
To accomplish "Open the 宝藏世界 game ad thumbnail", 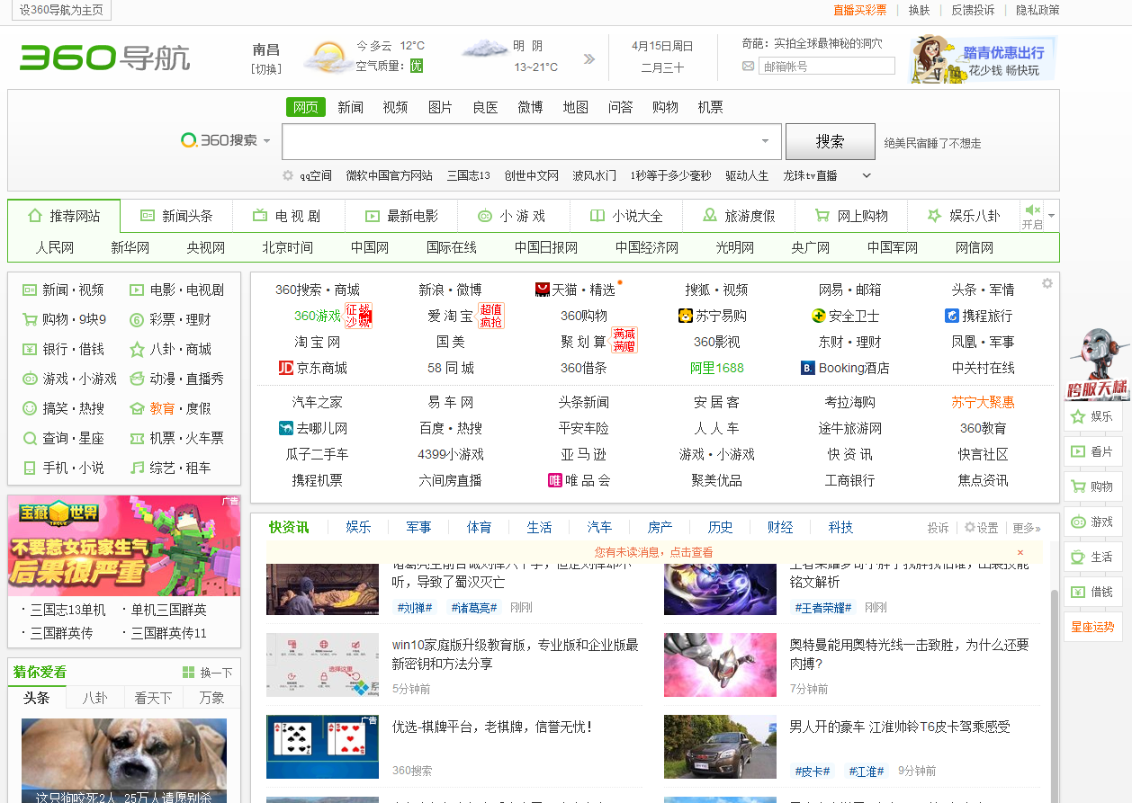I will click(124, 545).
